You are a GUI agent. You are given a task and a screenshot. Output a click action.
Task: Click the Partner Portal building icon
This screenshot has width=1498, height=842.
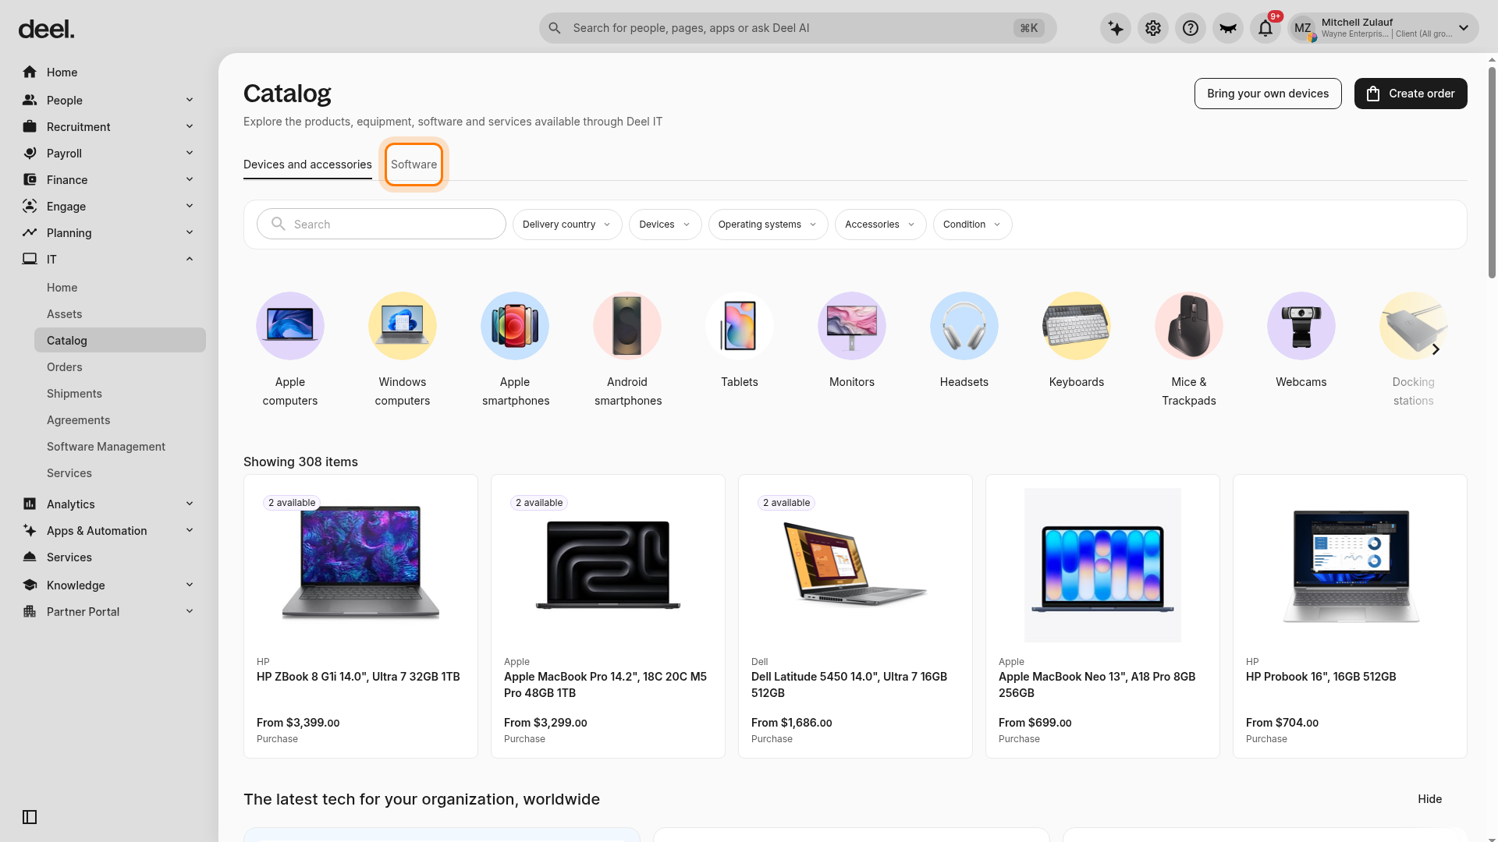coord(30,611)
